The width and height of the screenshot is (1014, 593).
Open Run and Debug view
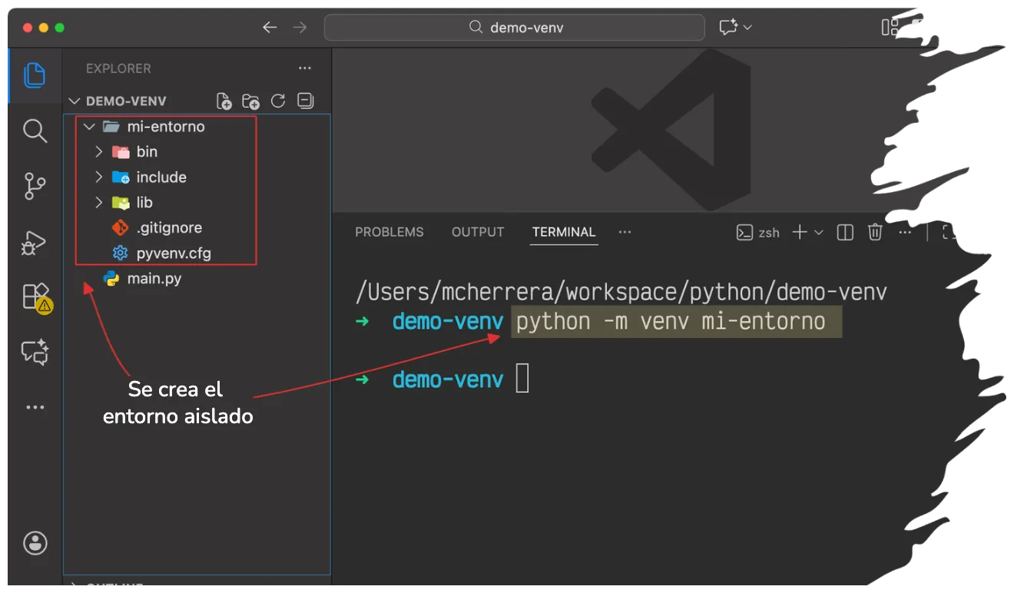pos(35,243)
